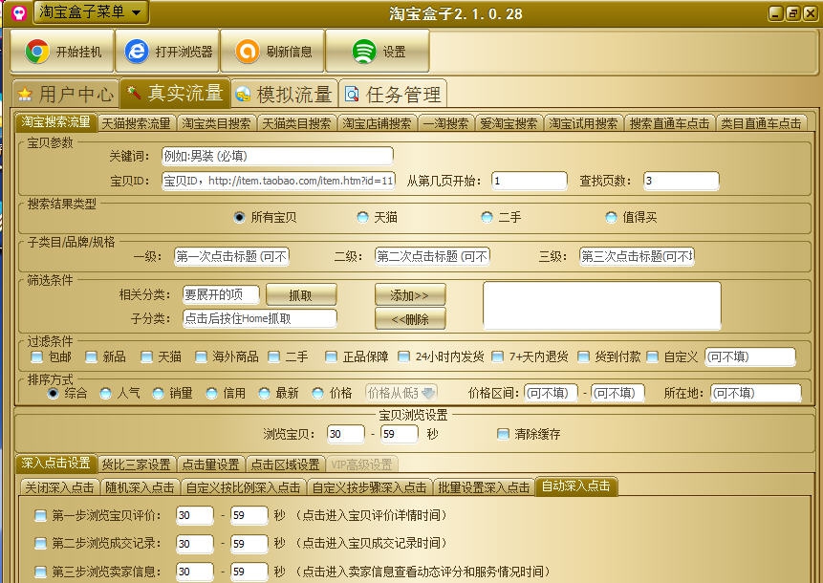Select the 所有宝贝 radio button
Viewport: 823px width, 583px height.
coord(239,217)
